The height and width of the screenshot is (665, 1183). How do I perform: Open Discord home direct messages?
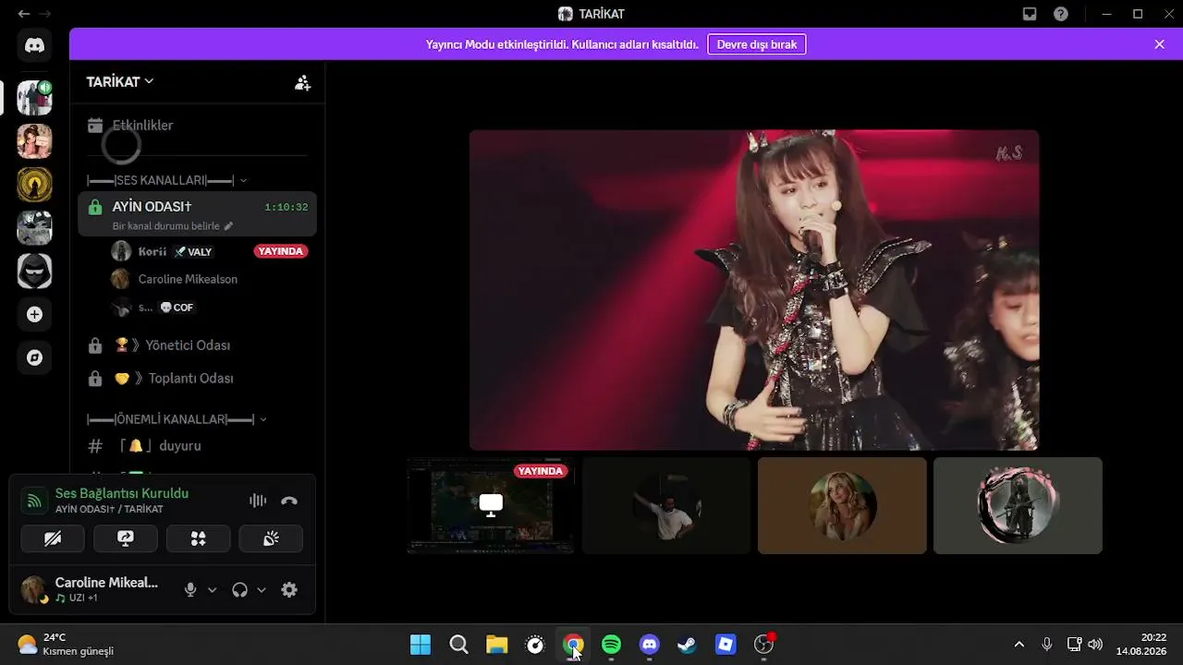tap(35, 45)
